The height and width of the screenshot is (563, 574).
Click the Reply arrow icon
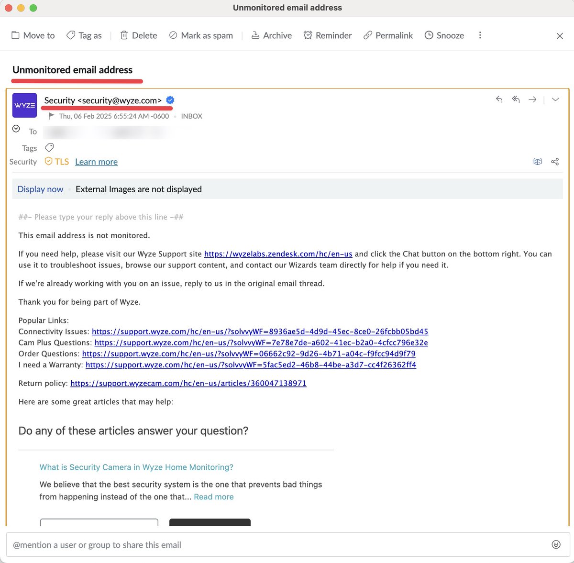coord(499,99)
